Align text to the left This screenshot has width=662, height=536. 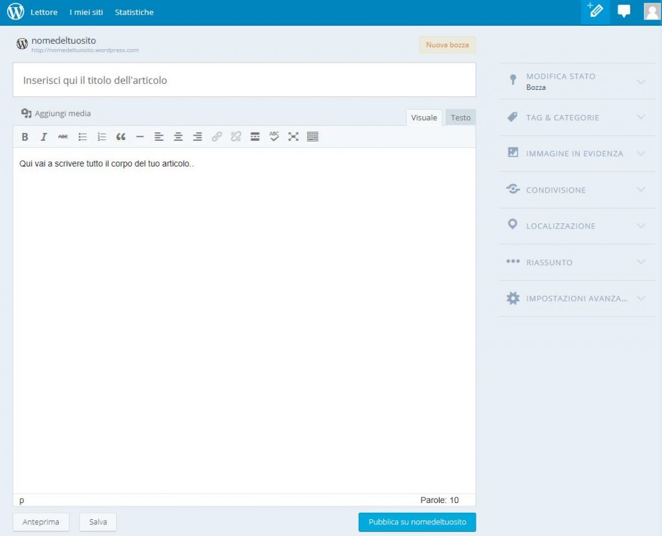pos(159,137)
